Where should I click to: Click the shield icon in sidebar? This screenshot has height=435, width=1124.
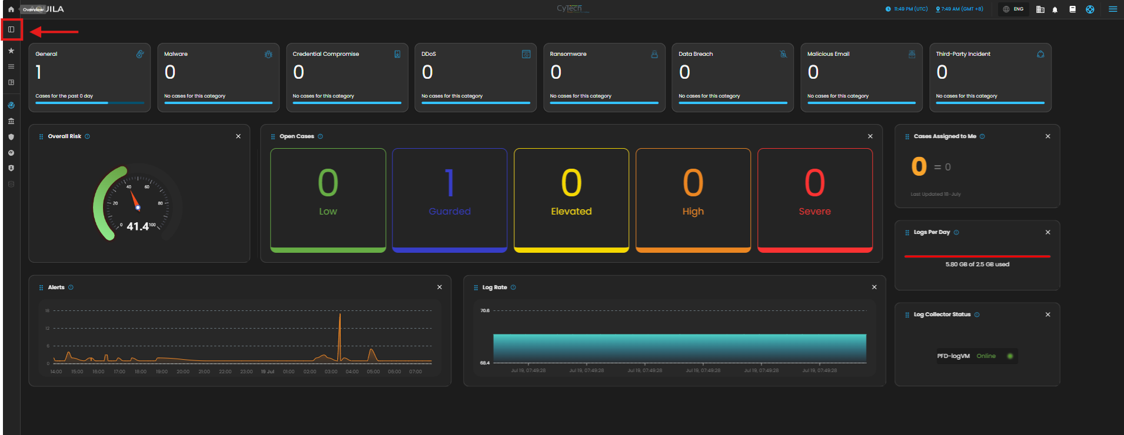click(x=11, y=137)
